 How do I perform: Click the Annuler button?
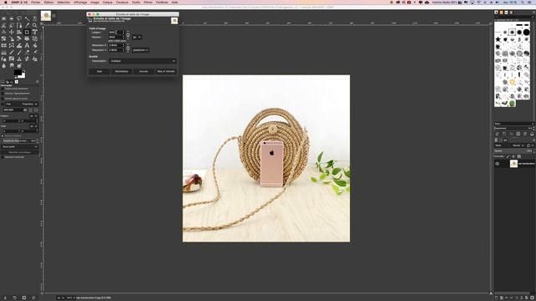click(x=143, y=71)
